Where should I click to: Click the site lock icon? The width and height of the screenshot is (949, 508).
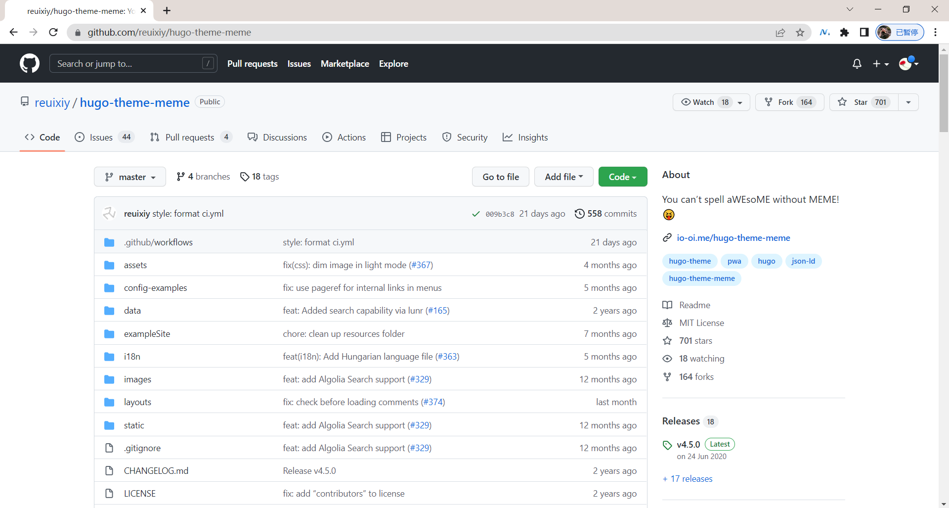tap(78, 33)
